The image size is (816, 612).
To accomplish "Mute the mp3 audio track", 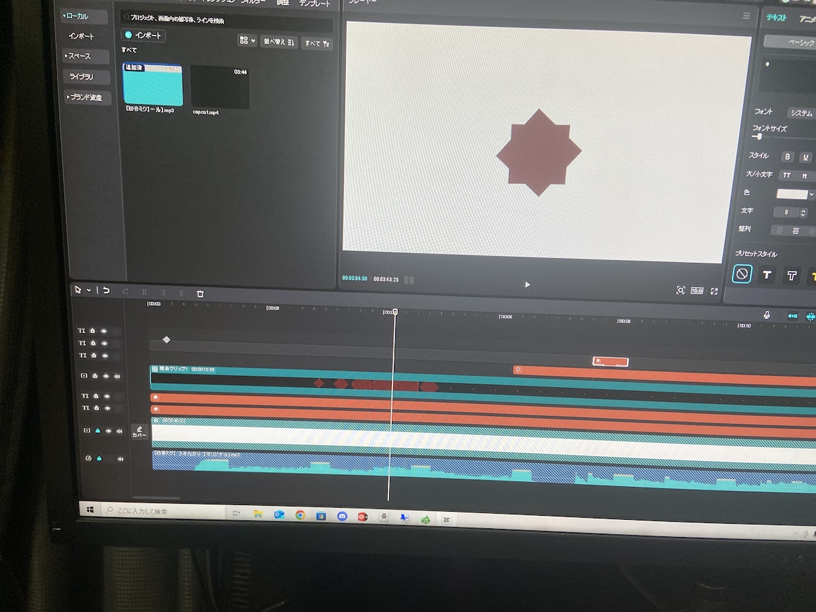I will click(x=121, y=459).
